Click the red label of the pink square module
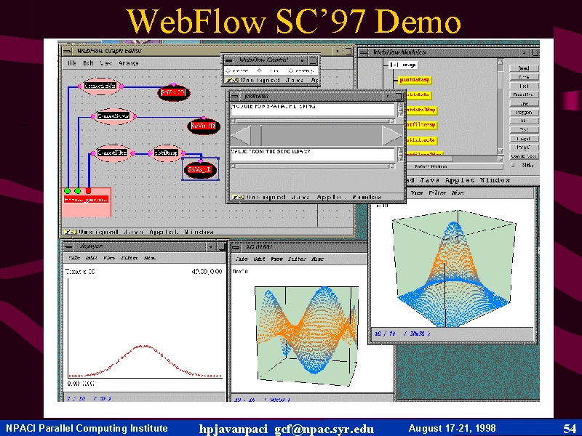Screen dimensions: 582x436 (x=86, y=199)
